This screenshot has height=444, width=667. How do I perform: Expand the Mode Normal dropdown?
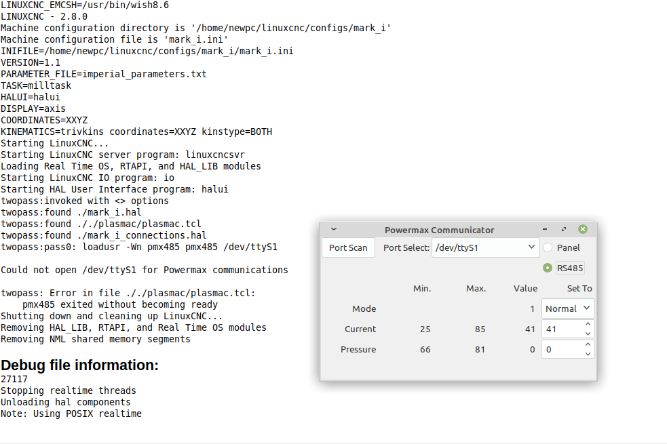[567, 308]
